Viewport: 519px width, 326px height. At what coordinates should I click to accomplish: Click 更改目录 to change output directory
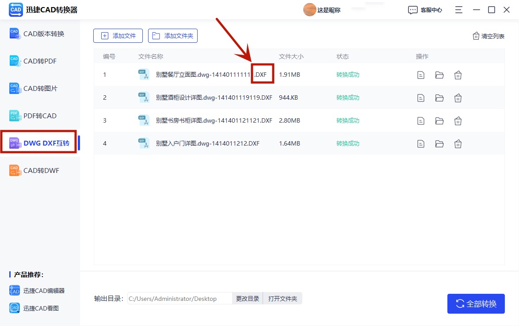click(247, 298)
